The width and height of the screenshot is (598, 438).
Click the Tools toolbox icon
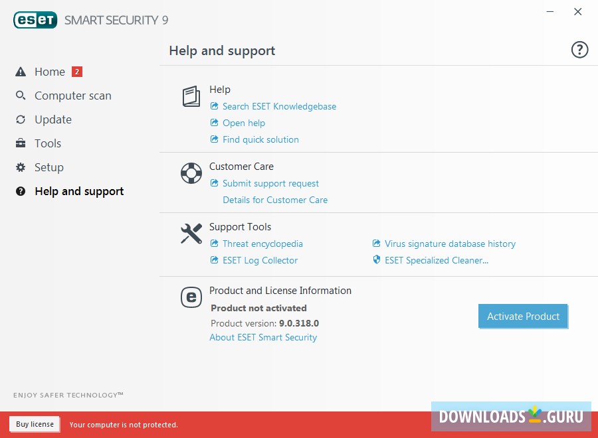21,143
